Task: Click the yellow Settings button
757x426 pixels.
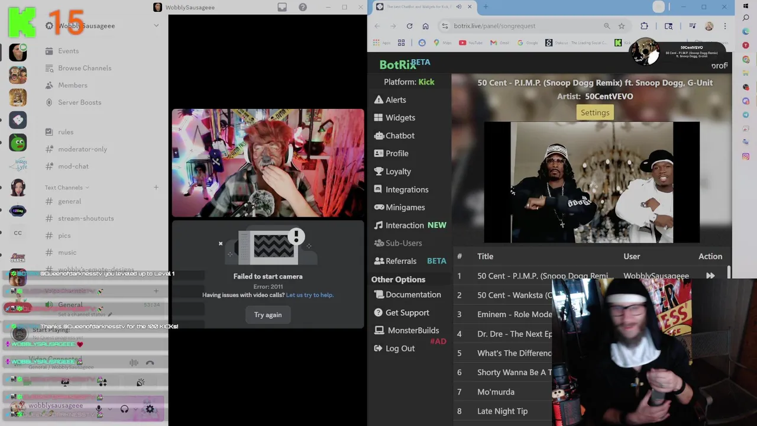Action: point(595,112)
